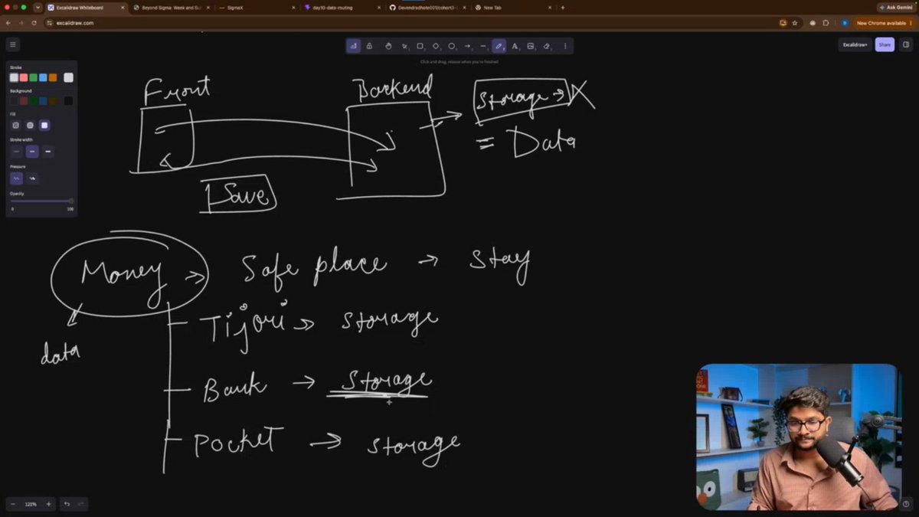The image size is (919, 517).
Task: Set stroke width to bold
Action: coord(32,152)
